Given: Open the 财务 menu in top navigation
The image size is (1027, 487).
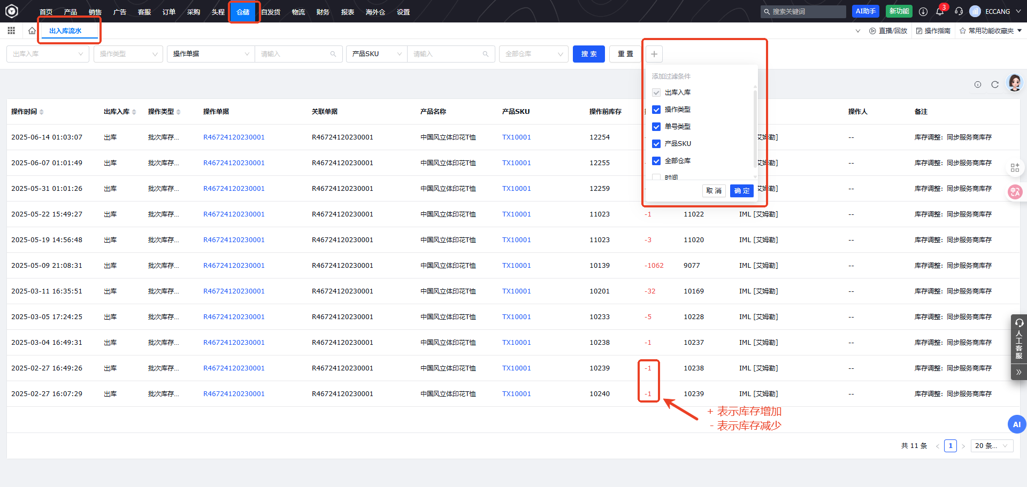Looking at the screenshot, I should pyautogui.click(x=323, y=12).
